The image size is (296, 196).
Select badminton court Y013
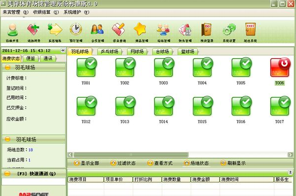pos(126,106)
